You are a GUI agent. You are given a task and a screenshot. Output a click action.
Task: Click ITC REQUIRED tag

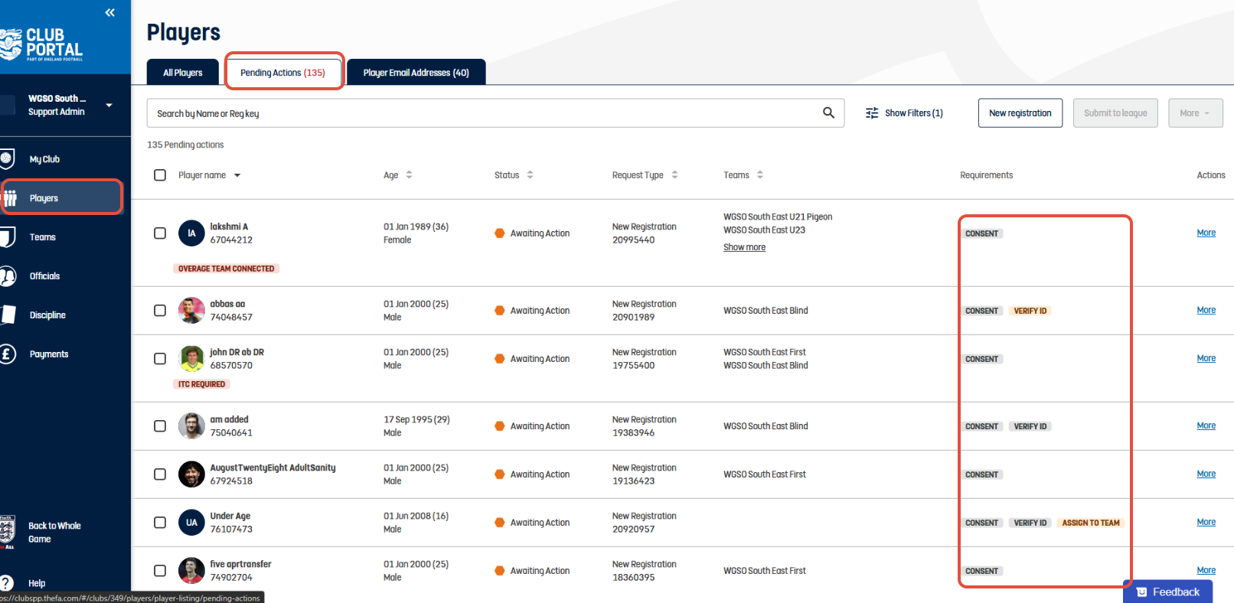coord(202,384)
